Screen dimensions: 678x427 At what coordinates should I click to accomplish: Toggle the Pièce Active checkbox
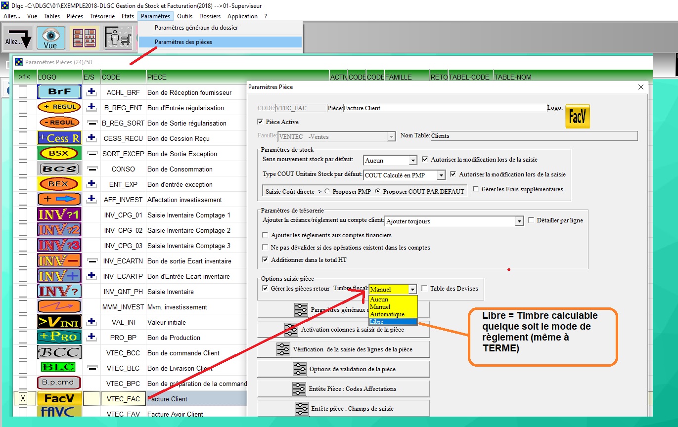tap(261, 122)
